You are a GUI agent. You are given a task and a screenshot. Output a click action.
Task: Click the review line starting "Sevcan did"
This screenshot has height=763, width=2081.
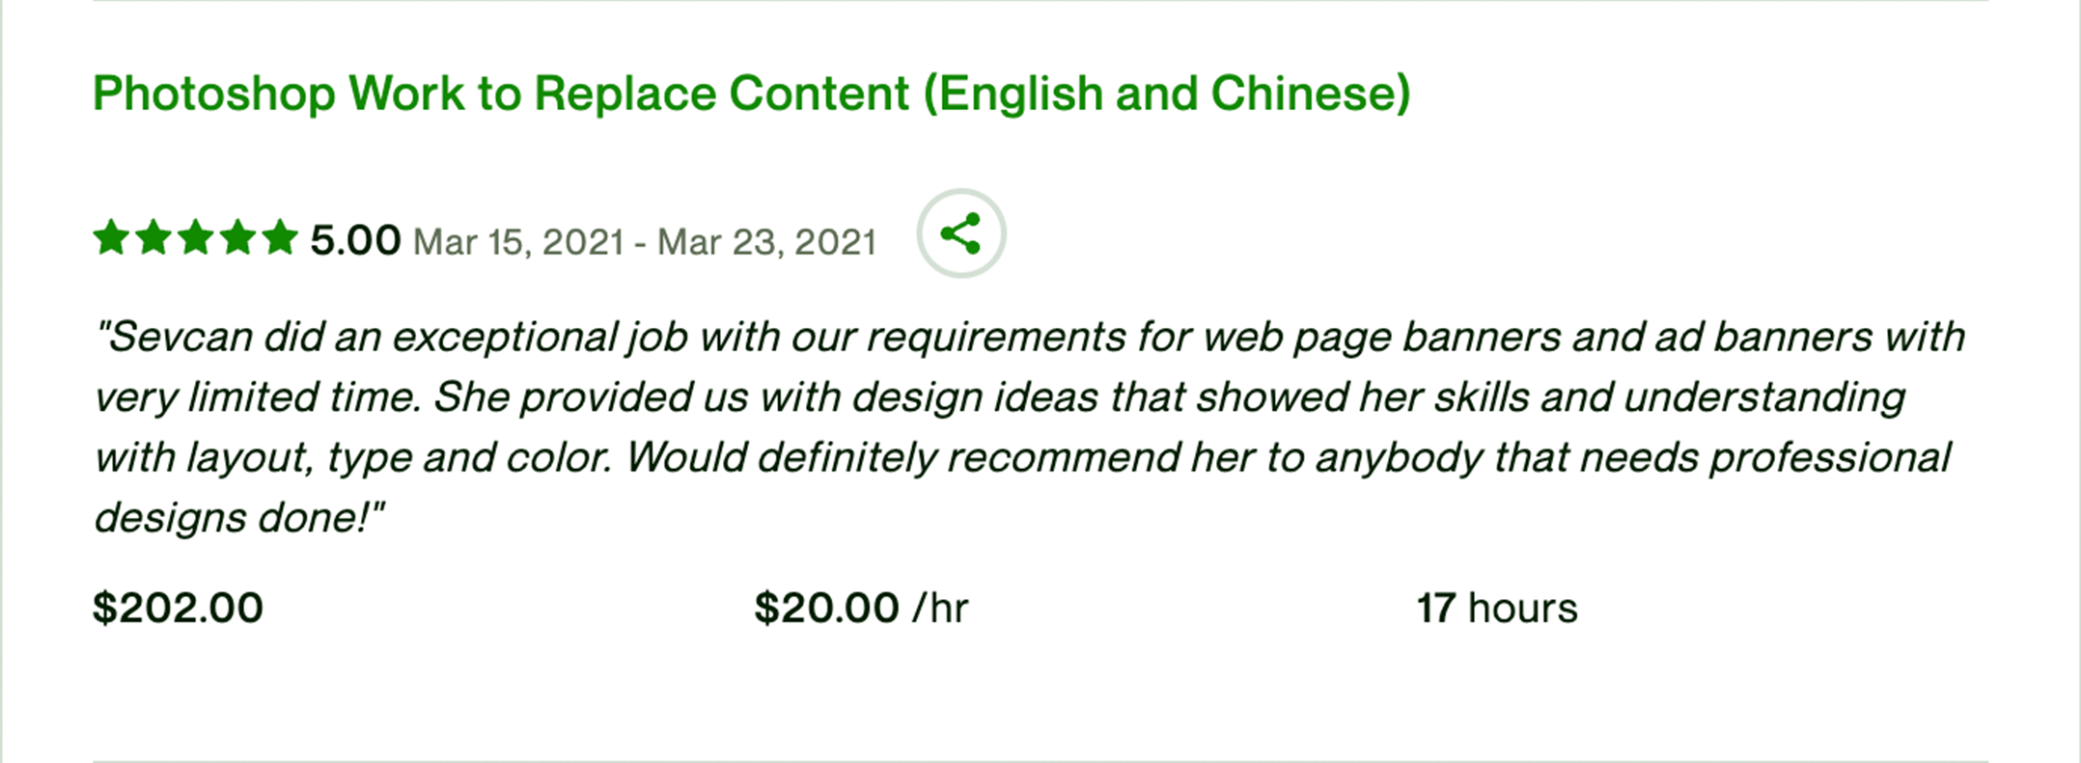click(x=1029, y=338)
